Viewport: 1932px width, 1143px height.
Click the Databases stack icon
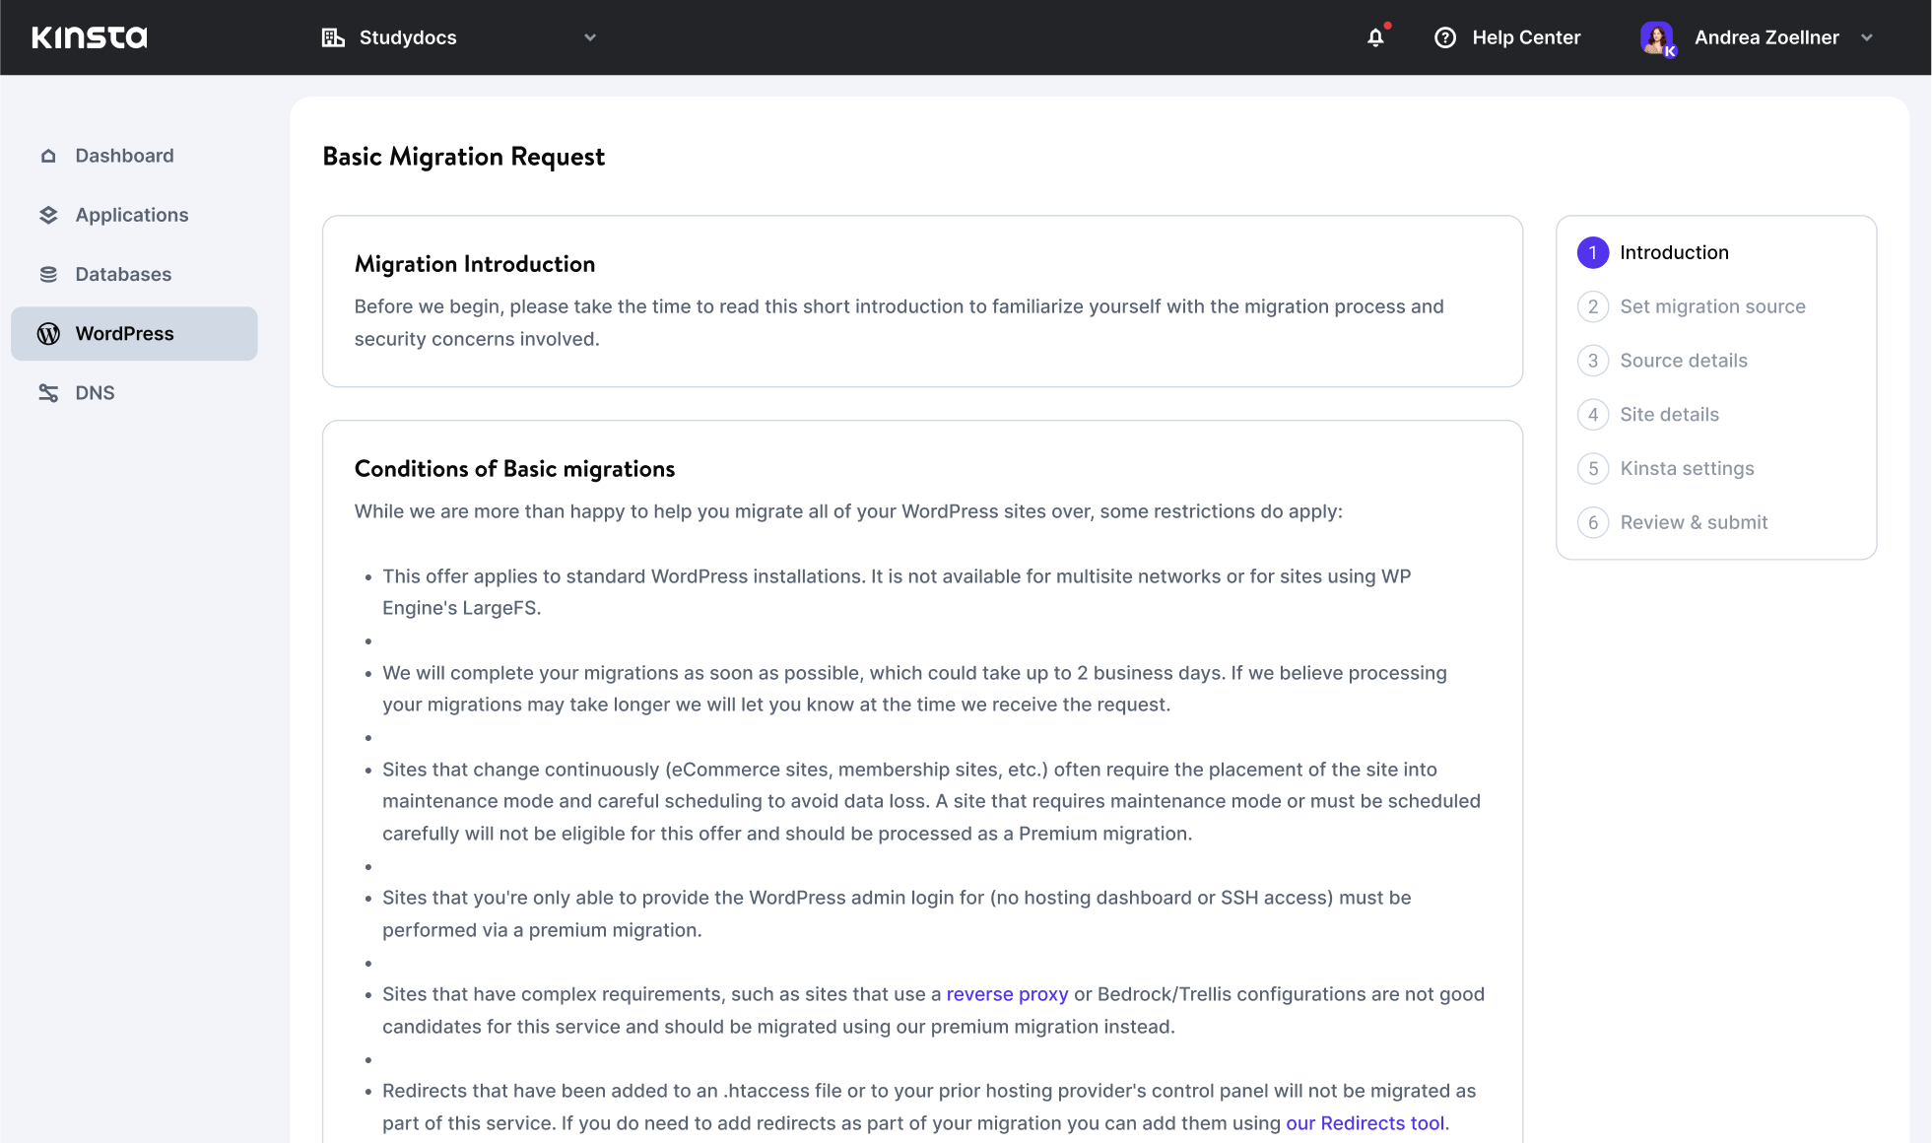[48, 274]
